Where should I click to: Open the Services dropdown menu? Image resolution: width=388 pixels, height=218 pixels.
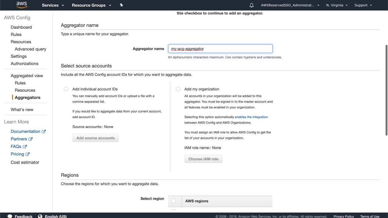53,5
